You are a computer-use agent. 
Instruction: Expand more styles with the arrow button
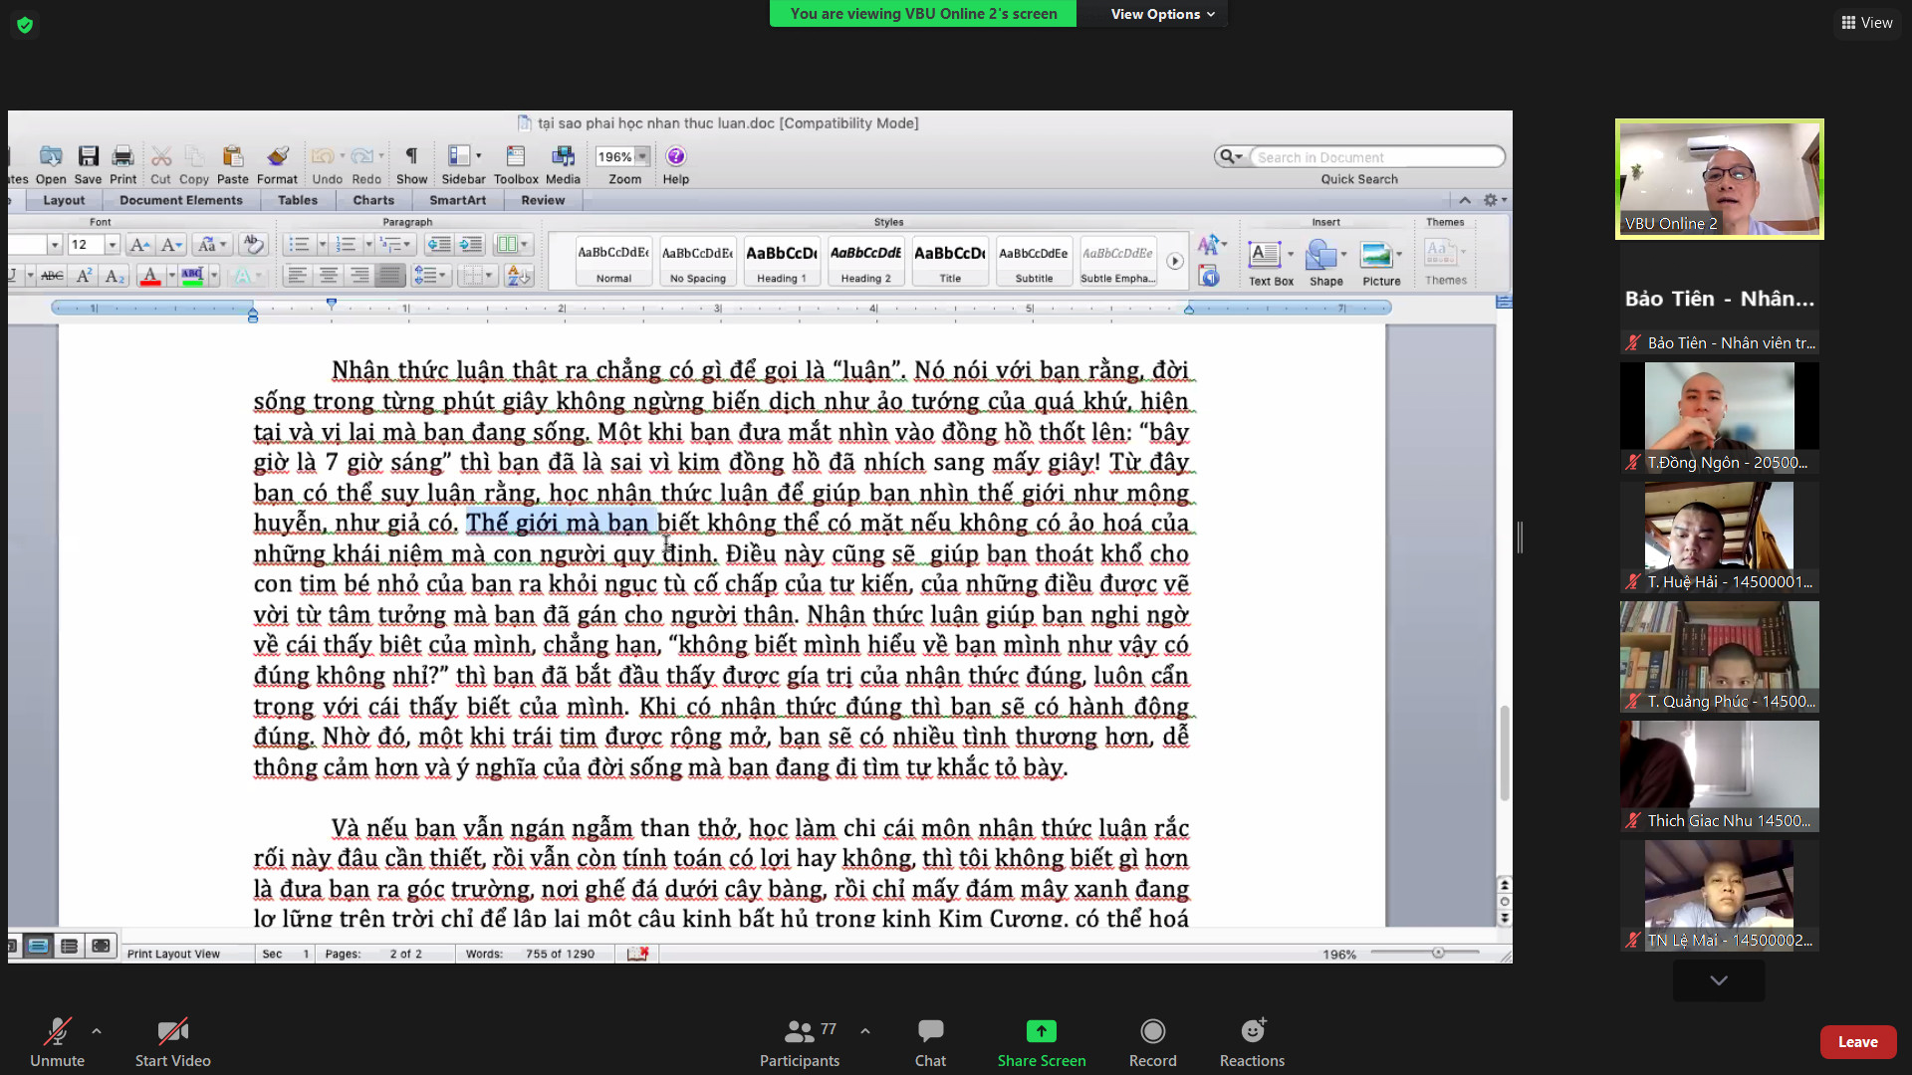[1175, 261]
